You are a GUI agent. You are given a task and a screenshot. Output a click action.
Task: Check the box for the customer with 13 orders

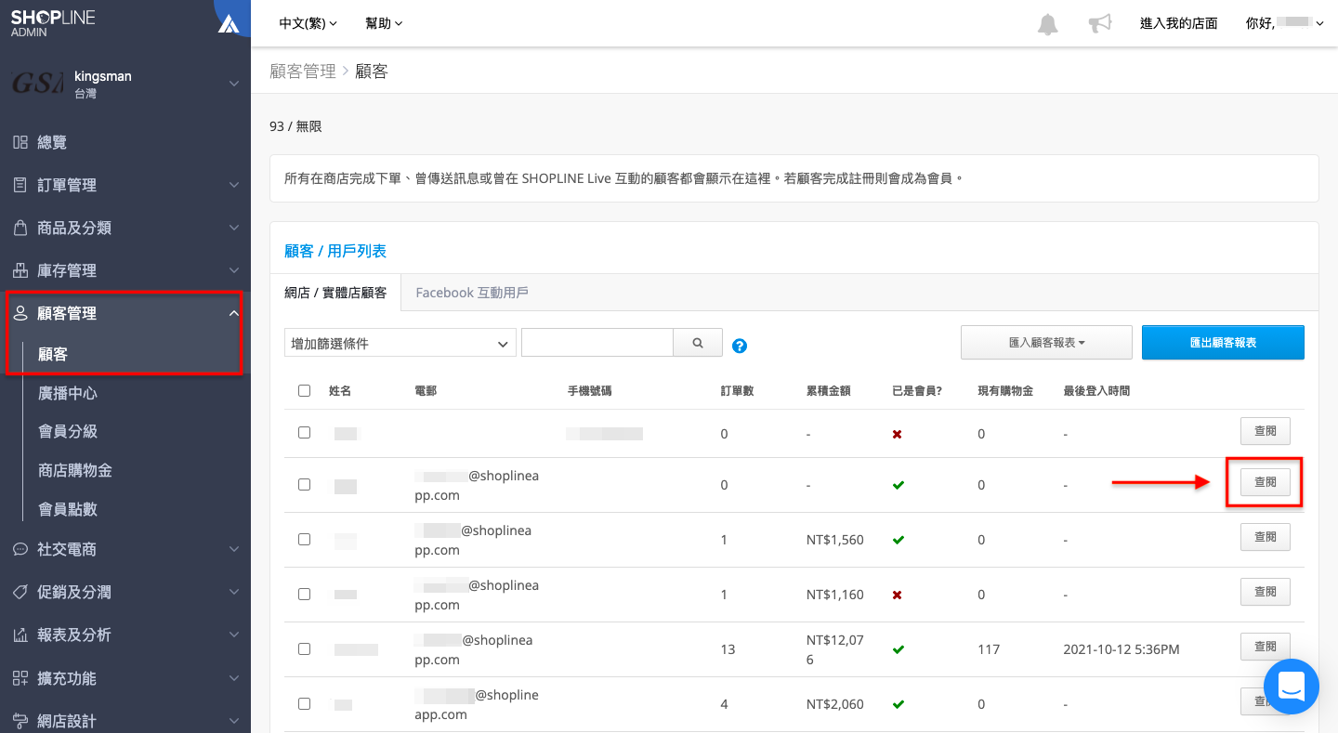[304, 649]
